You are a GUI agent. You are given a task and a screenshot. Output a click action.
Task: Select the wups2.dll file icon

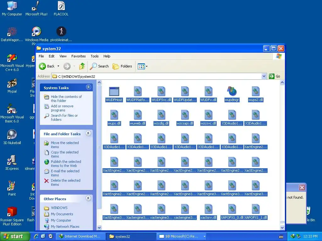(x=256, y=91)
